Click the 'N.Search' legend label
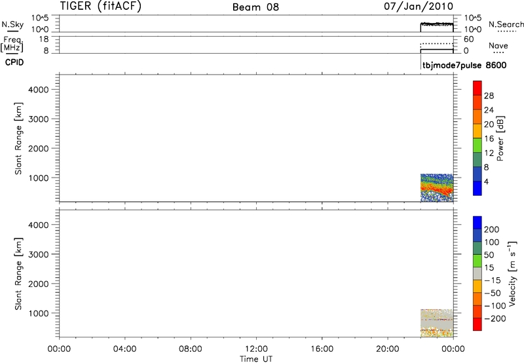Image resolution: width=524 pixels, height=363 pixels. coord(506,24)
